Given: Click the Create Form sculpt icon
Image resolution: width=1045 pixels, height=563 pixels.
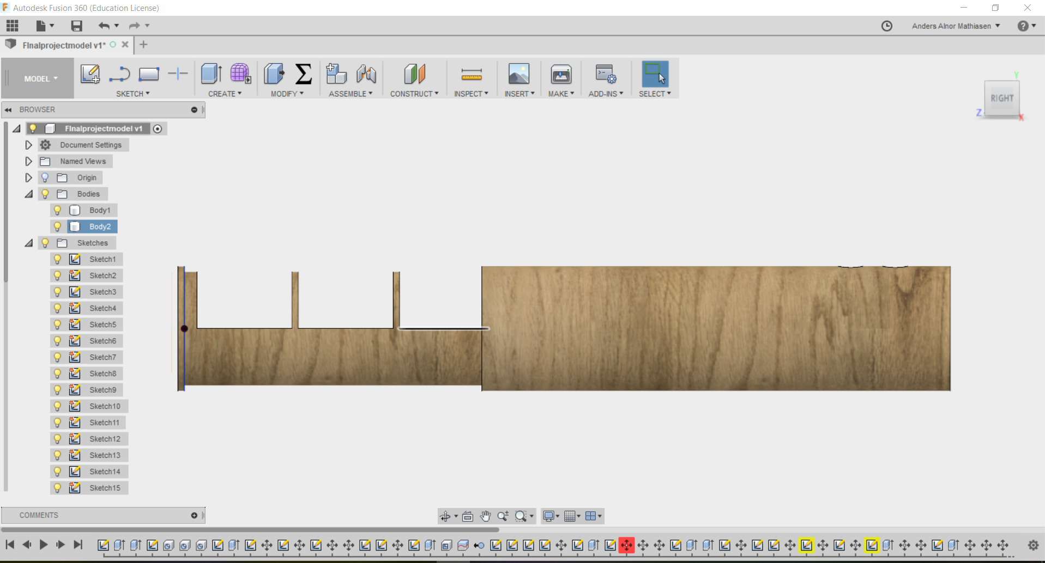Looking at the screenshot, I should click(240, 74).
